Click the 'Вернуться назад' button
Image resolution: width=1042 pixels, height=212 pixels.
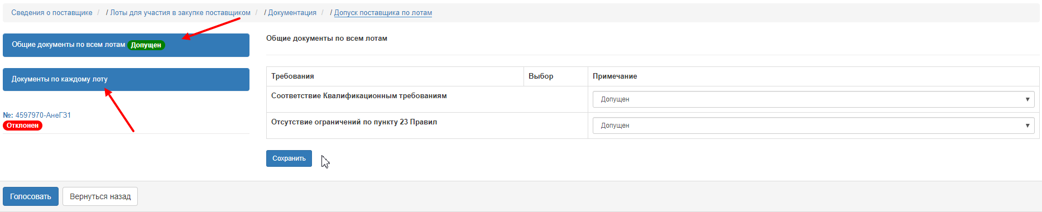(100, 196)
